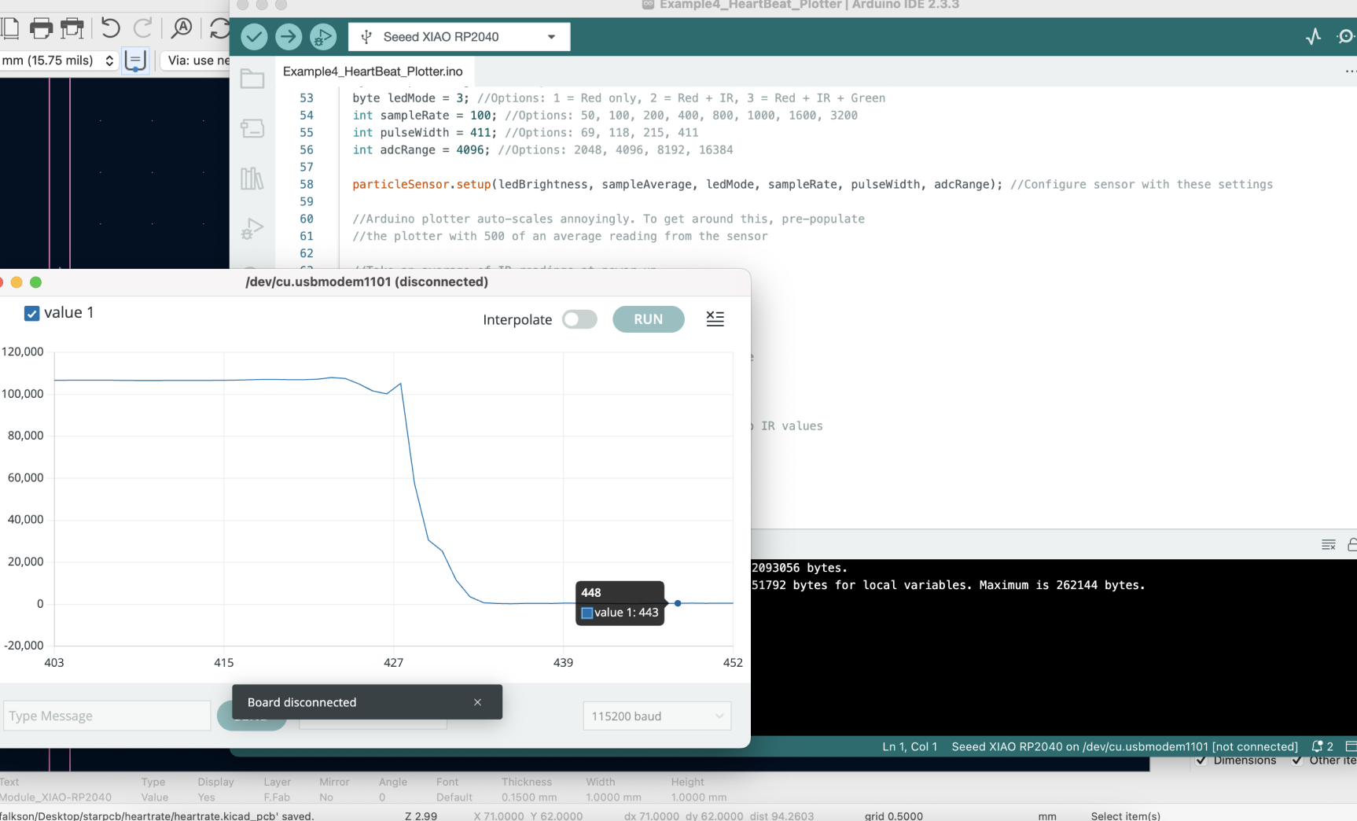Viewport: 1357px width, 821px height.
Task: Open the KiCad track width dropdown (15.75 mils)
Action: coord(59,61)
